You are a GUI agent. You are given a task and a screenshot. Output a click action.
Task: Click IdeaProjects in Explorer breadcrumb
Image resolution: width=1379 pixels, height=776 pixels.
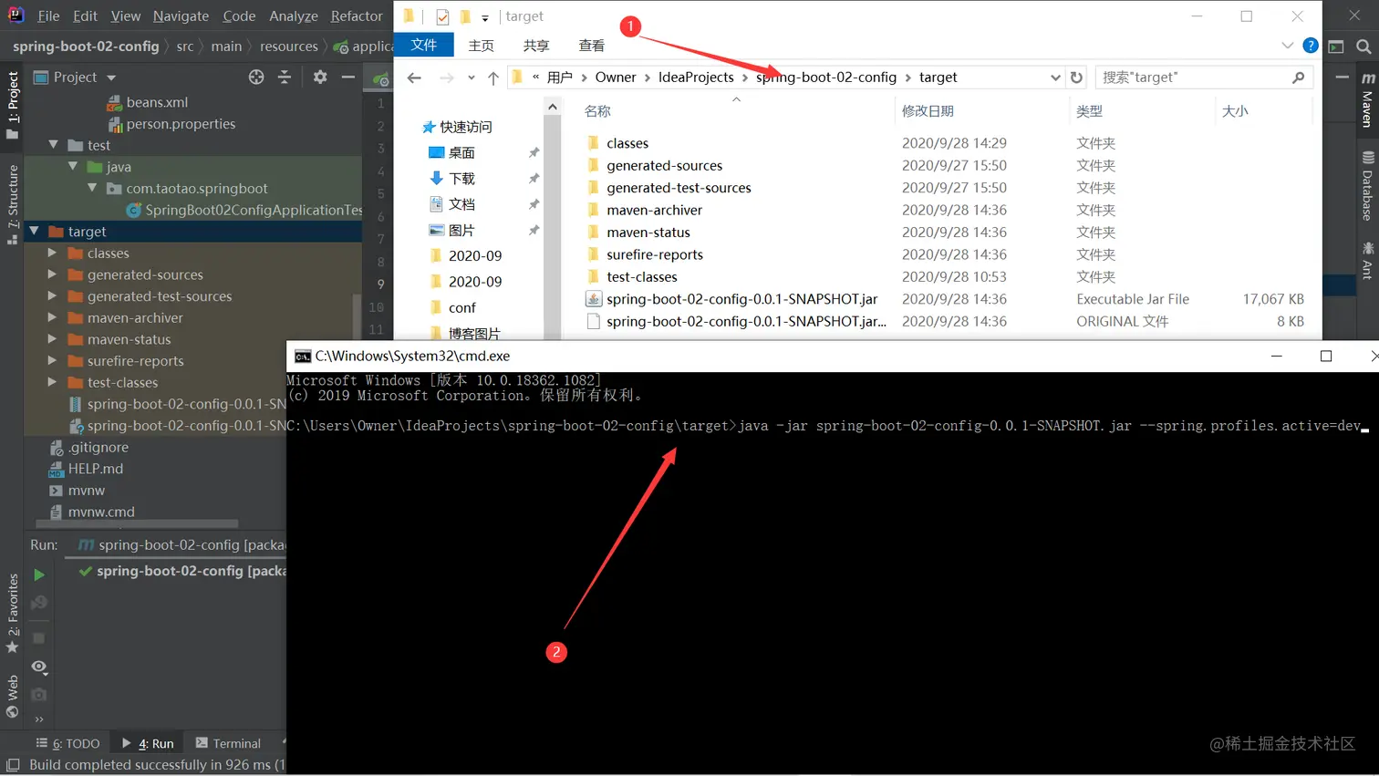(696, 78)
